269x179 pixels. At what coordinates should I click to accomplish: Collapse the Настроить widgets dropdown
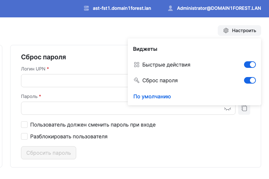(x=239, y=30)
